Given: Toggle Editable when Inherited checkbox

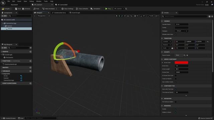Looking at the screenshot, I should point(176,34).
